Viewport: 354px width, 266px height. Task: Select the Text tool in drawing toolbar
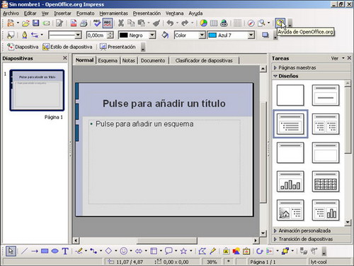(65, 251)
